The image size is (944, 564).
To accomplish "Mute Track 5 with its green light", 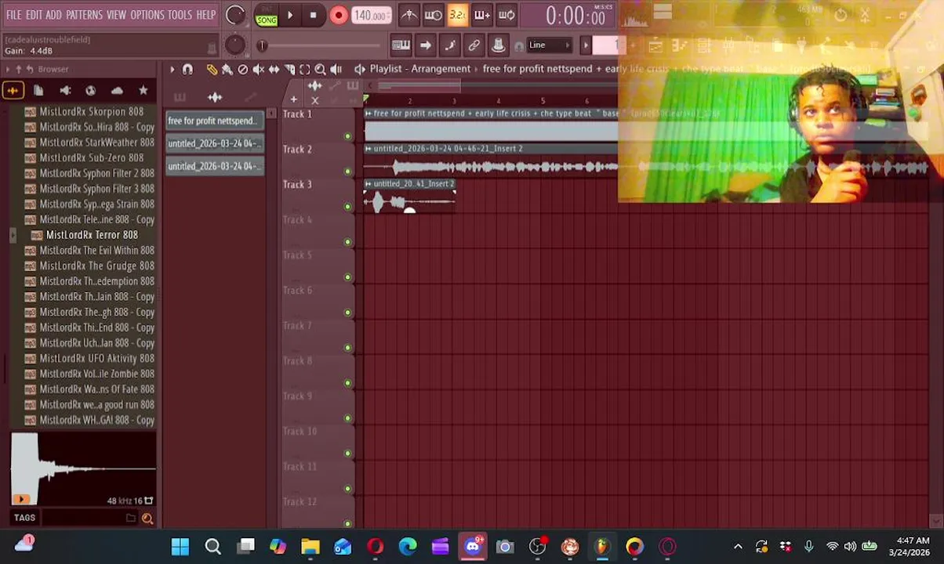I will click(x=347, y=277).
